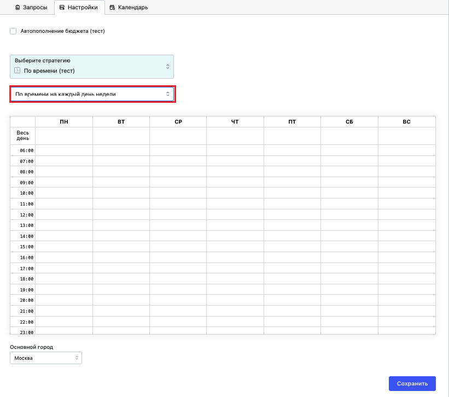449x397 pixels.
Task: Click the 10:00 row label
Action: (x=26, y=193)
